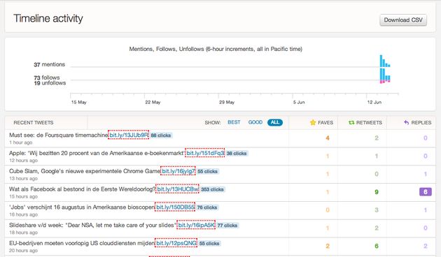Click the purple 6 replies badge
This screenshot has height=257, width=441.
[426, 192]
